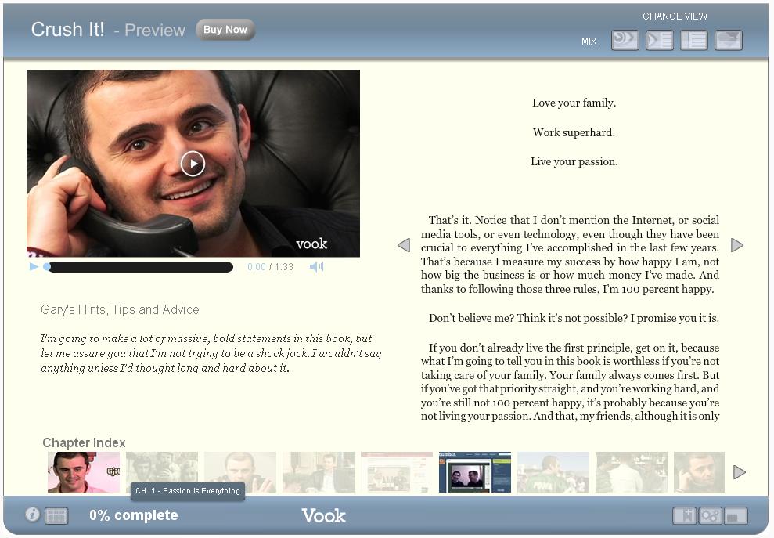Click the 'Gary's Hints, Tips and Advice' heading

pos(120,310)
